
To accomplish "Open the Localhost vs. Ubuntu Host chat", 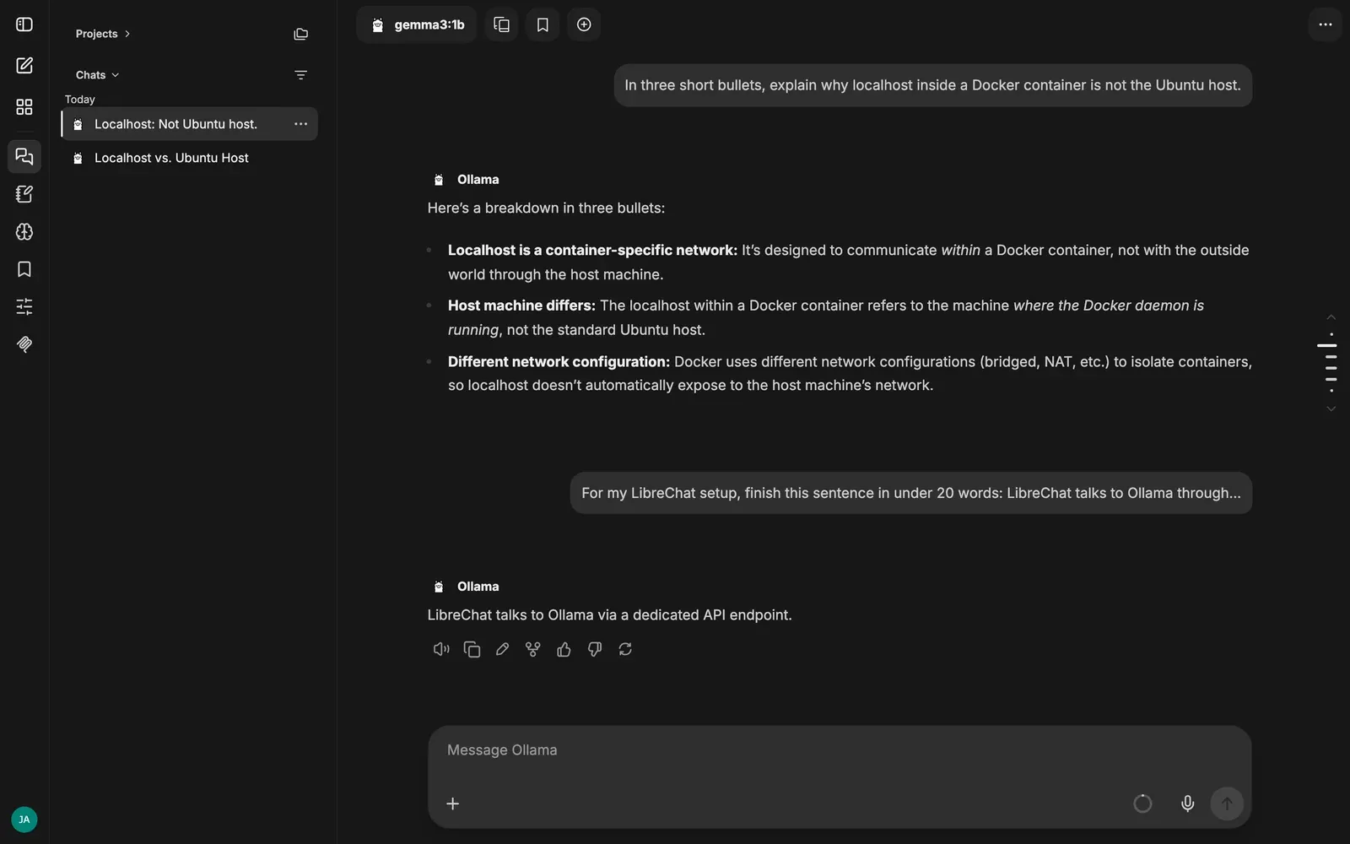I will pyautogui.click(x=190, y=158).
